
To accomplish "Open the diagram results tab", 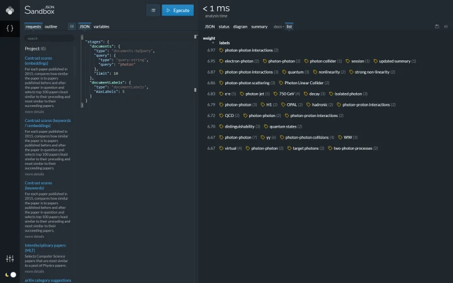I will (x=240, y=26).
